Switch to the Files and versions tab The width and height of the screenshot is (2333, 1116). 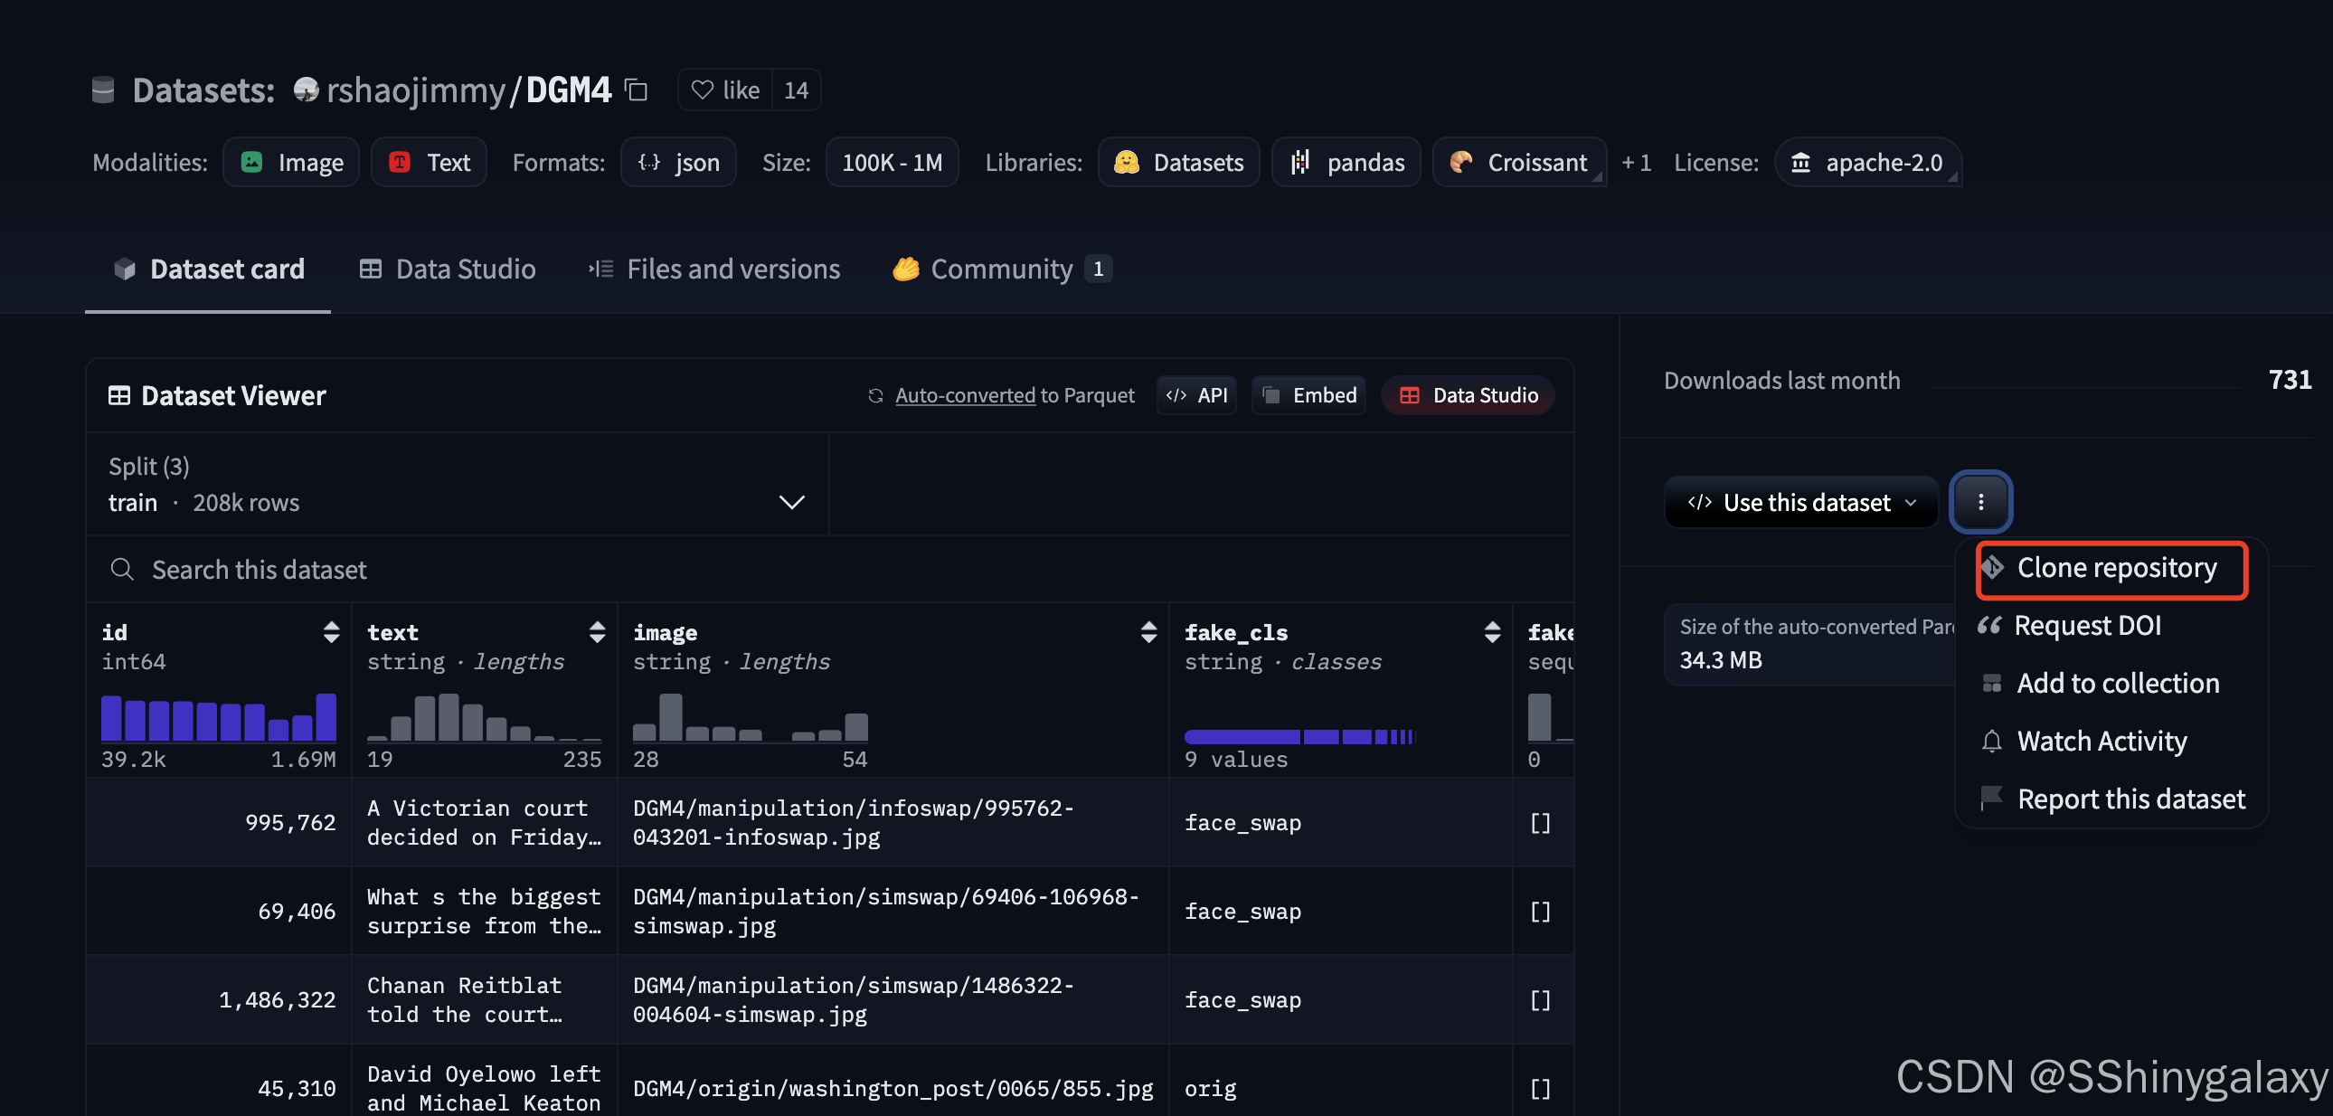[732, 268]
